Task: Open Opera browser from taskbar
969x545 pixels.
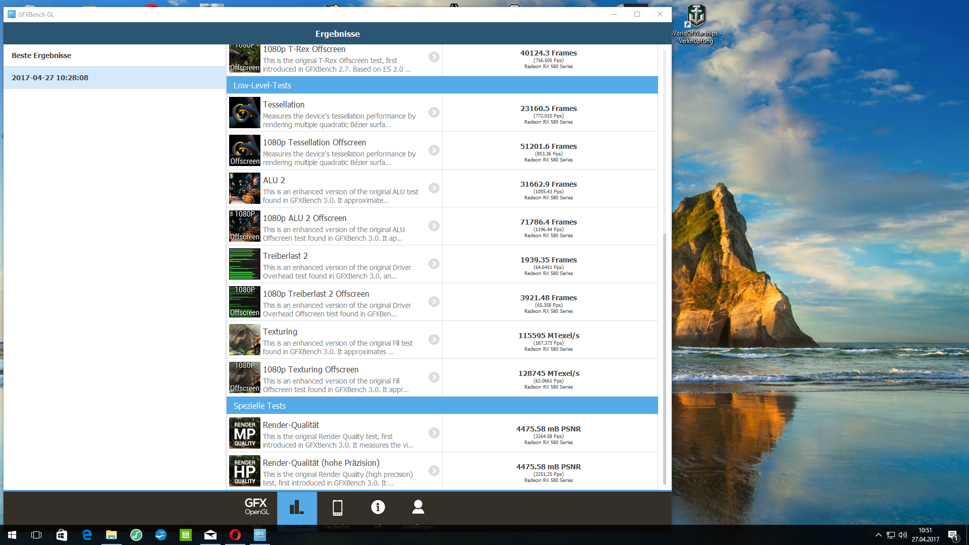Action: coord(235,535)
